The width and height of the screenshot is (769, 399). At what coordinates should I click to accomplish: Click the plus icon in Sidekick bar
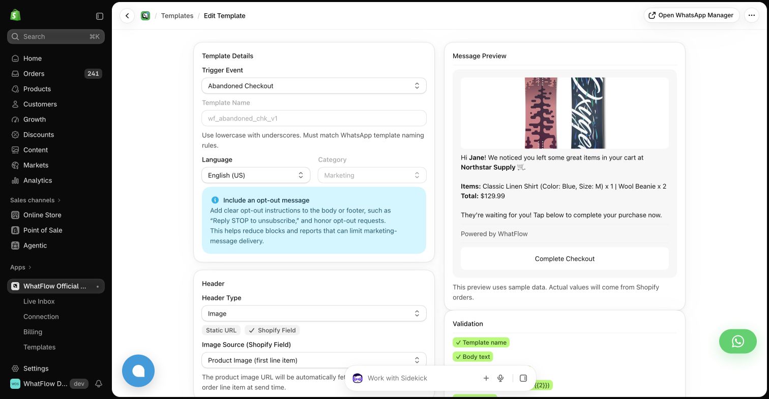click(486, 378)
